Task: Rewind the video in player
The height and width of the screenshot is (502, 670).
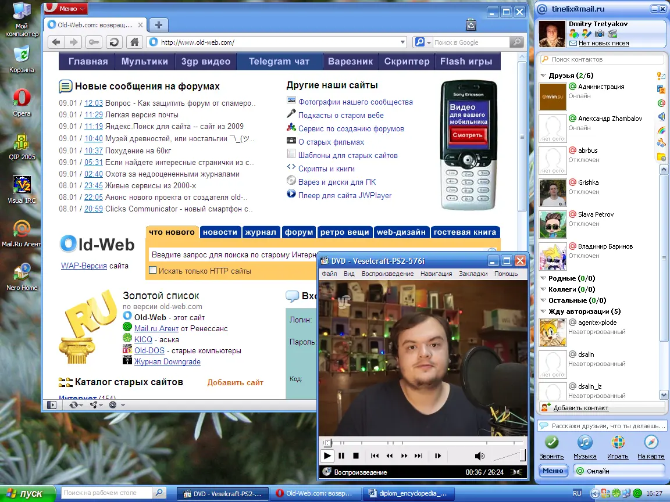Action: coord(389,456)
